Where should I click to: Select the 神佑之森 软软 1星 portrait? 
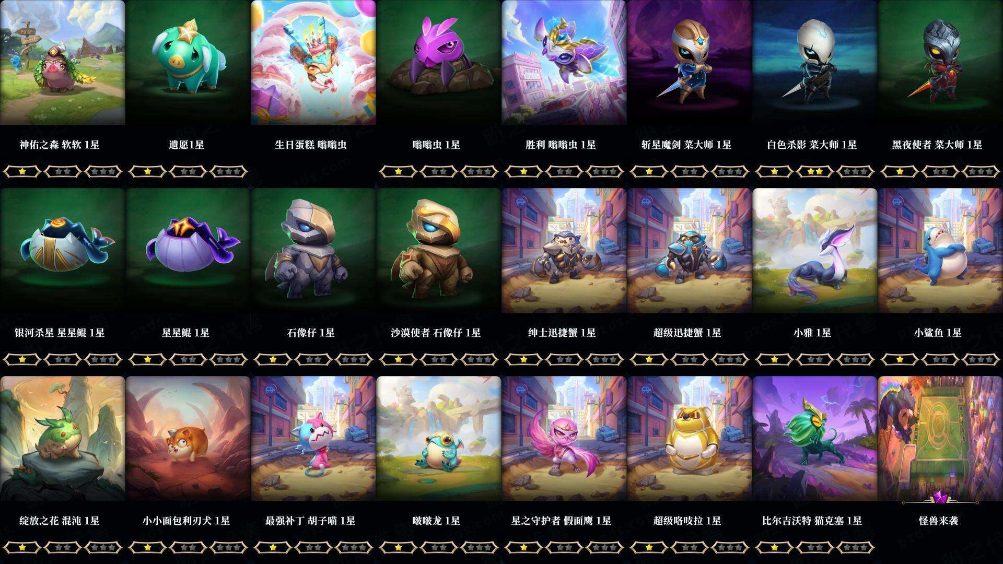63,63
